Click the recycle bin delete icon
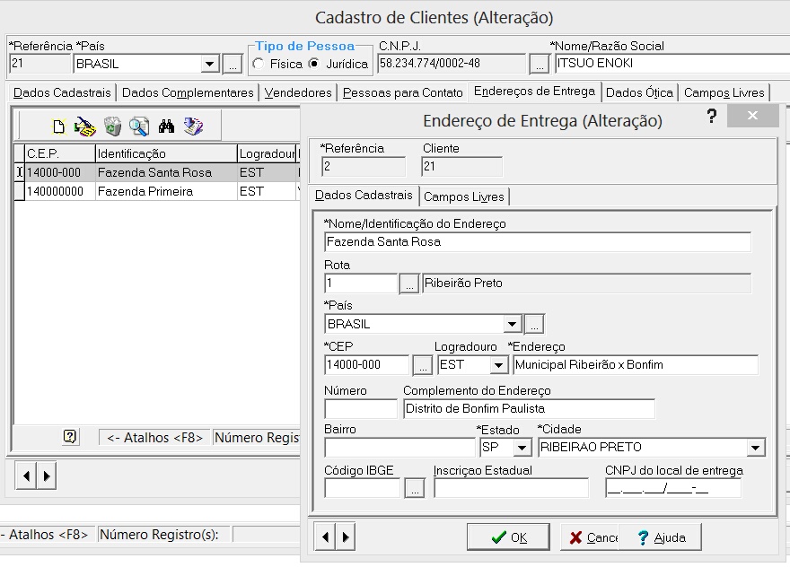790x567 pixels. [x=112, y=126]
